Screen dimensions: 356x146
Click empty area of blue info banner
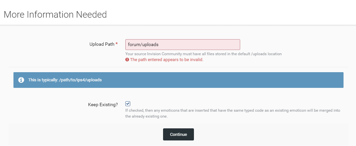coord(222,80)
